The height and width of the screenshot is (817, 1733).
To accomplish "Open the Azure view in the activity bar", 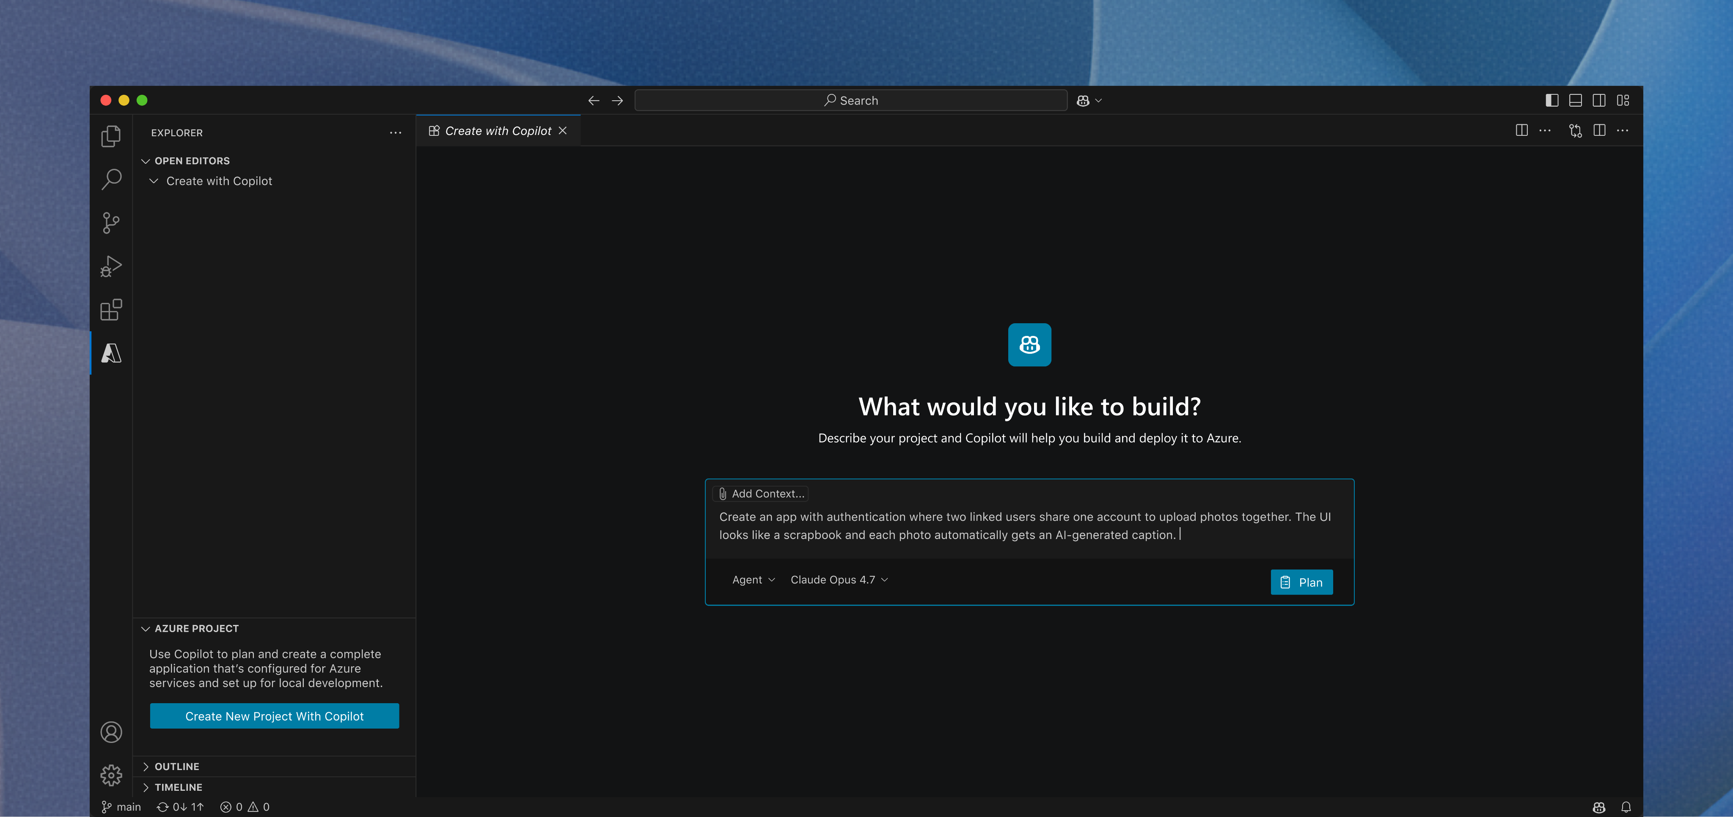I will click(x=111, y=353).
